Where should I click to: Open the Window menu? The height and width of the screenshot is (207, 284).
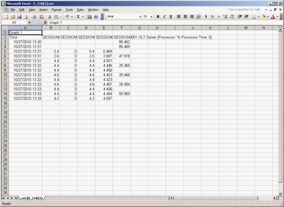point(93,10)
